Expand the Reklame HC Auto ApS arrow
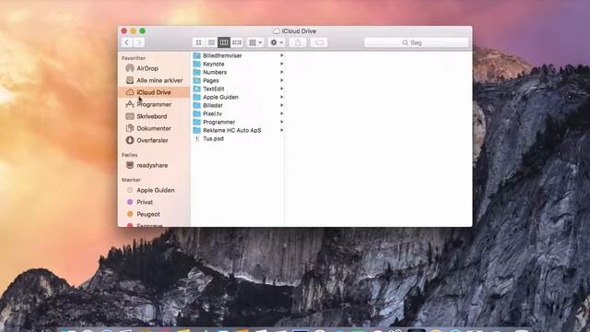590x332 pixels. coord(281,130)
